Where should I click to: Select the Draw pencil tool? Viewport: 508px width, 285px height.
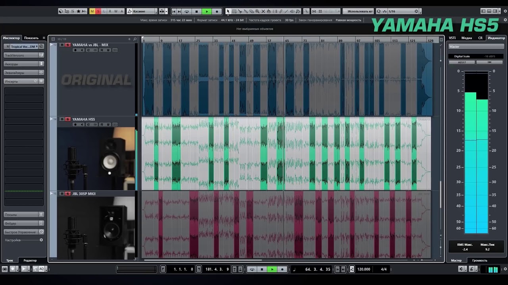pos(281,11)
